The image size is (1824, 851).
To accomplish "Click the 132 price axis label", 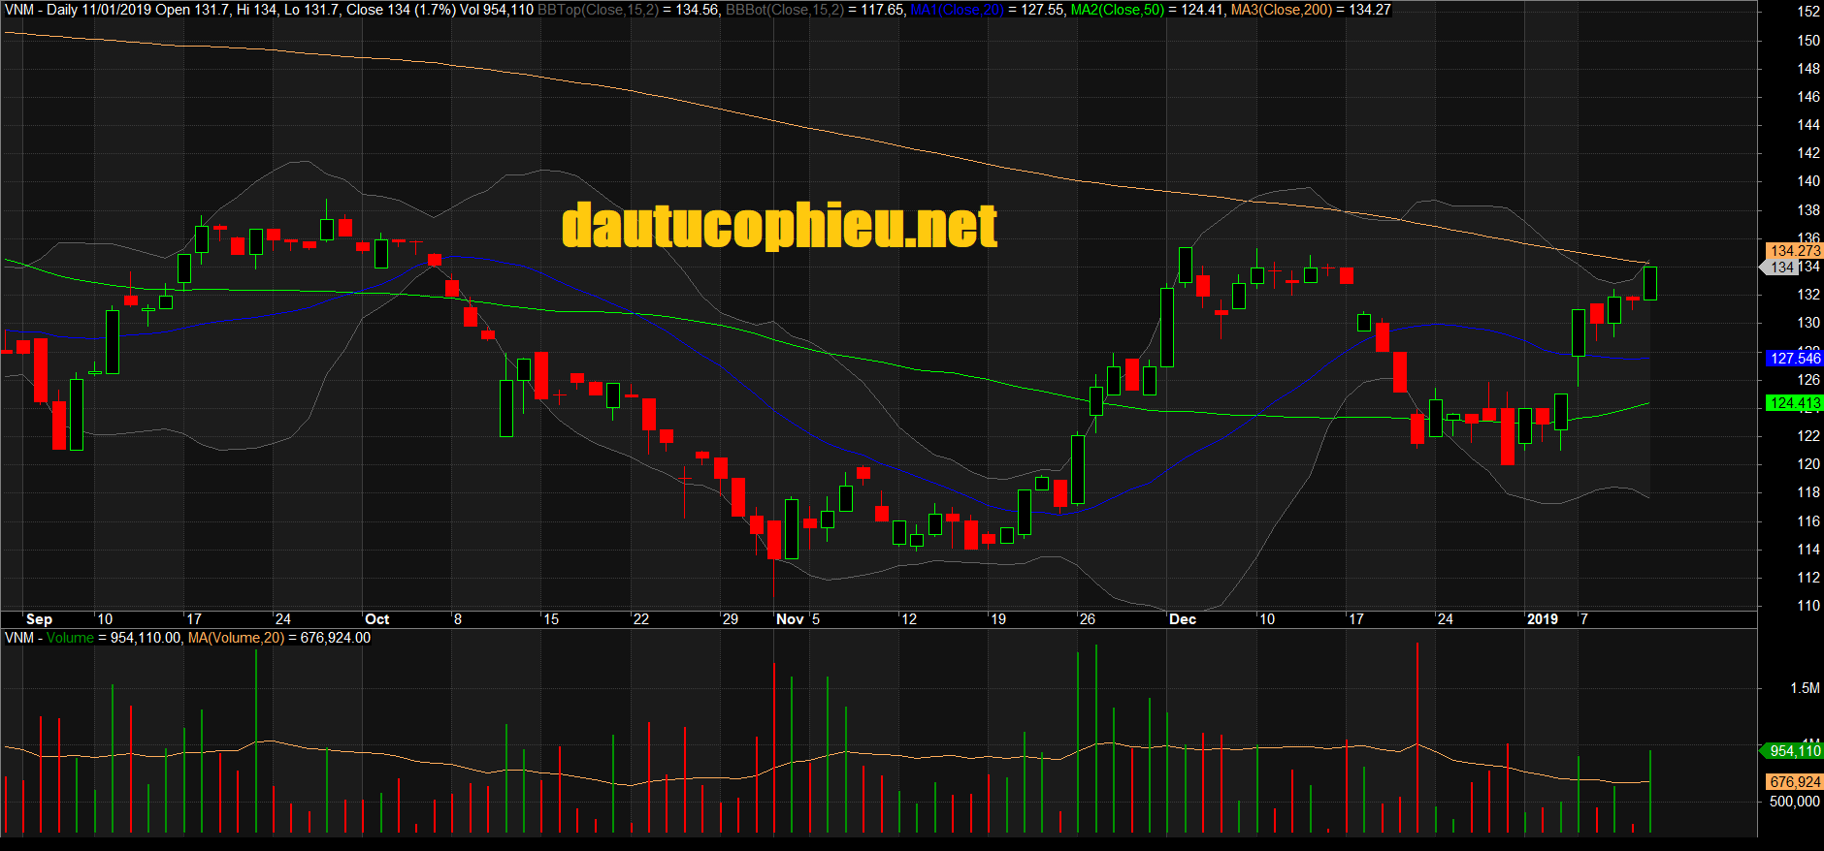I will pyautogui.click(x=1808, y=295).
